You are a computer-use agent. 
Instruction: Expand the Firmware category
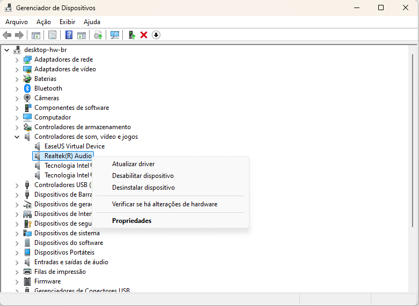(17, 281)
